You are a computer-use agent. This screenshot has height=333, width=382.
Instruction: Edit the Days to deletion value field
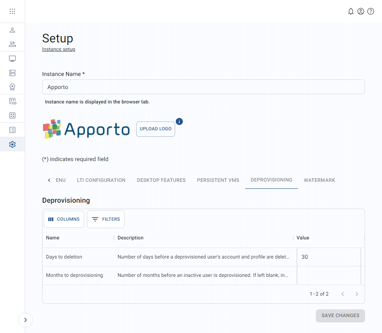pos(328,257)
